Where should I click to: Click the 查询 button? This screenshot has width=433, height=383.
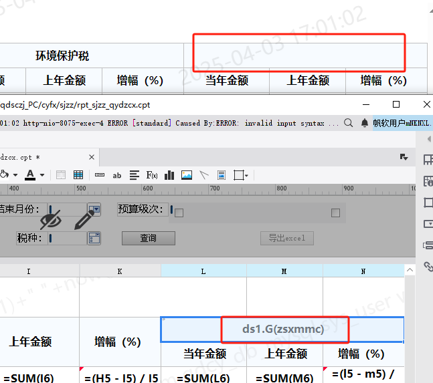tap(149, 238)
